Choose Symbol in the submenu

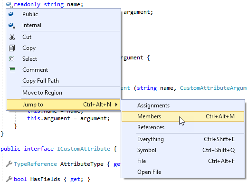183,150
